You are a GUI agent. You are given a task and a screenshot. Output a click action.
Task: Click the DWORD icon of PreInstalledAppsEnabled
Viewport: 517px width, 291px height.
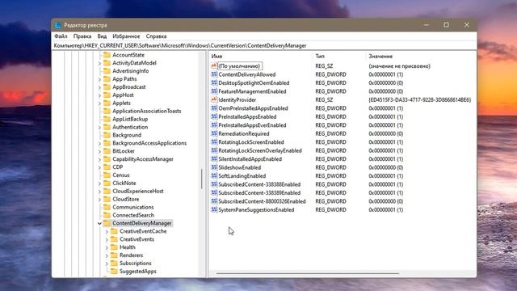(x=214, y=116)
